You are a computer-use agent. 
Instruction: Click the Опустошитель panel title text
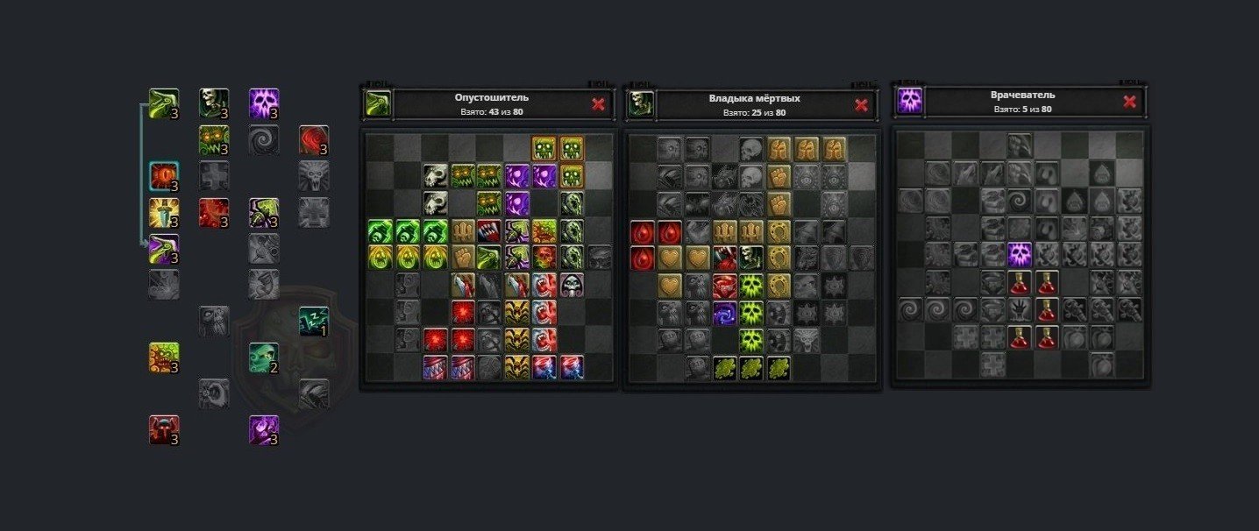[x=492, y=98]
